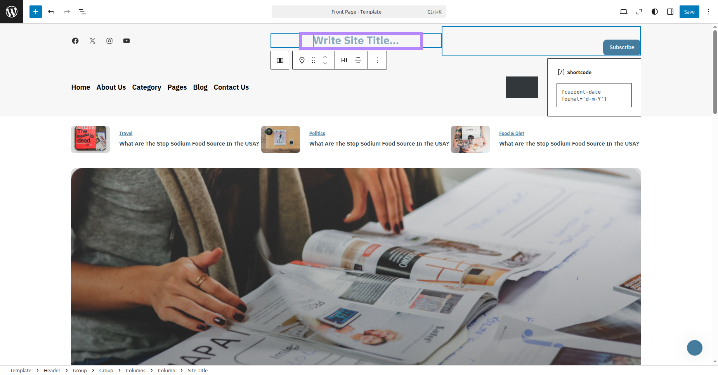Select Columns in the block breadcrumb
This screenshot has height=375, width=718.
point(135,371)
